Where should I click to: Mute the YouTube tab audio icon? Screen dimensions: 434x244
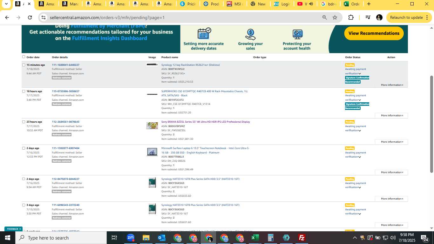tap(311, 4)
